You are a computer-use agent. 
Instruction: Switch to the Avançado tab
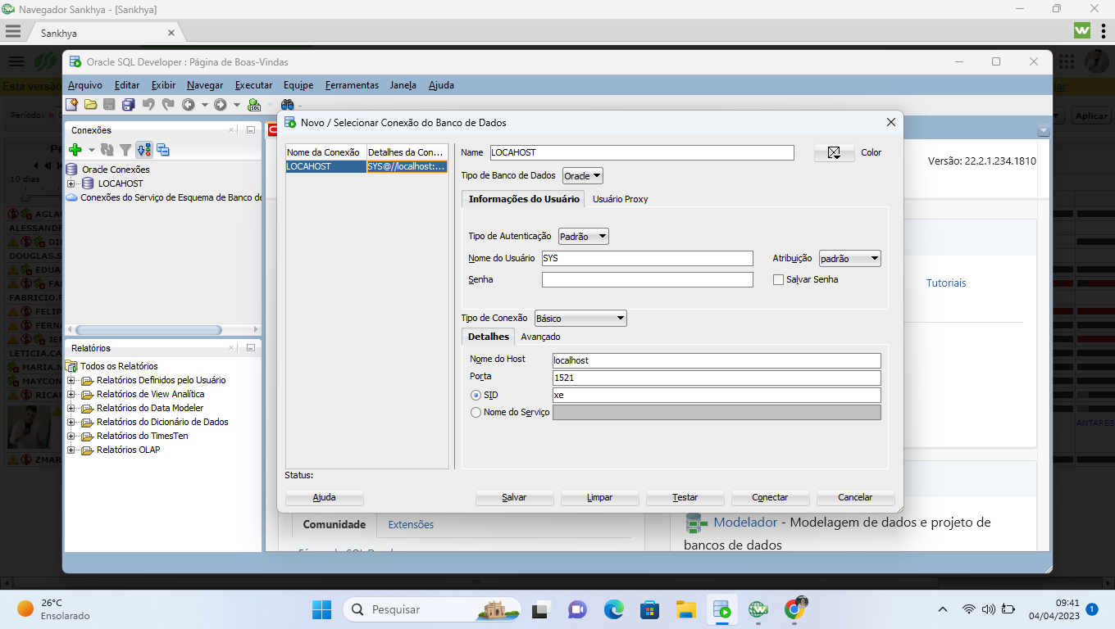pos(541,337)
